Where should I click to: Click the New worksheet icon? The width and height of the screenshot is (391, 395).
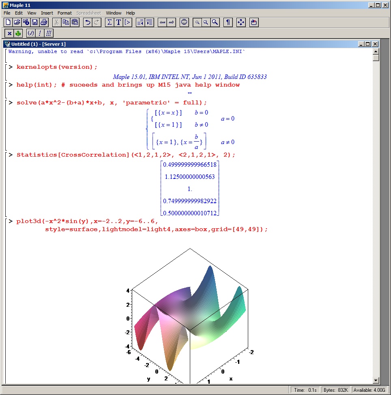[8, 22]
